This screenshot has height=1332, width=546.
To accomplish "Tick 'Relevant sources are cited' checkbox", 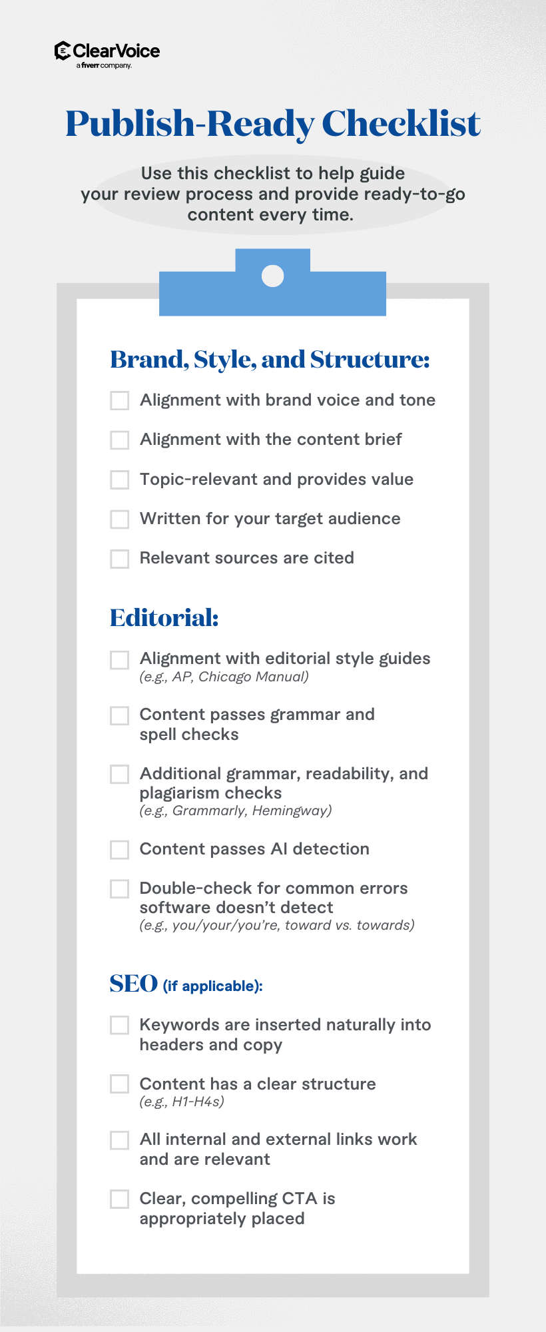I will point(120,559).
